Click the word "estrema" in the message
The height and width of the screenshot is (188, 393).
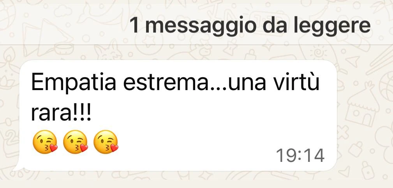(165, 83)
